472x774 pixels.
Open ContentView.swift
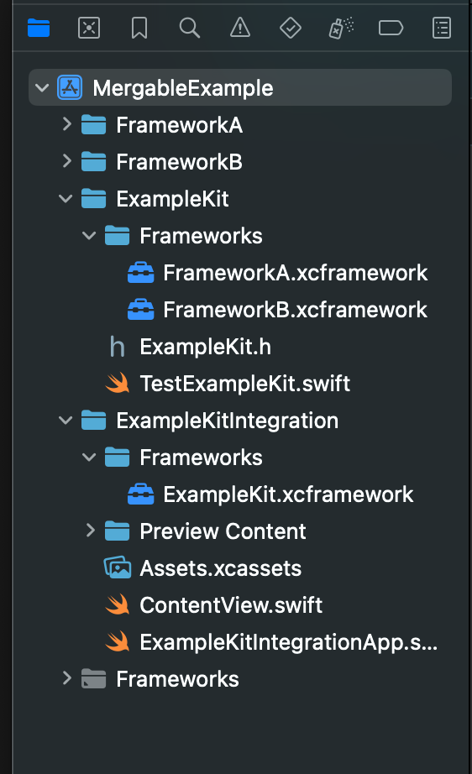[214, 605]
